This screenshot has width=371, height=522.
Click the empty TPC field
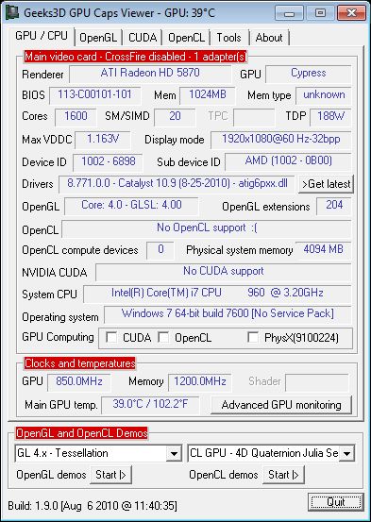[254, 117]
